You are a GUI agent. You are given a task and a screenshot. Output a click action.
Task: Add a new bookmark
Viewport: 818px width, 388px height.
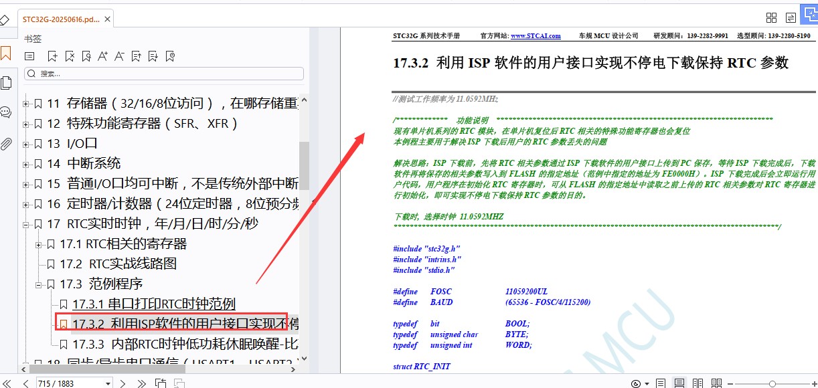point(53,56)
